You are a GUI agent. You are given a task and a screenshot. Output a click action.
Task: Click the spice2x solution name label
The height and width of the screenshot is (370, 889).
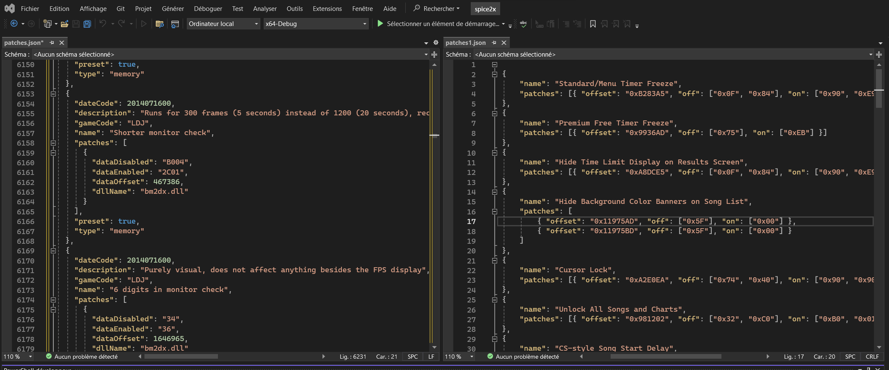[485, 9]
